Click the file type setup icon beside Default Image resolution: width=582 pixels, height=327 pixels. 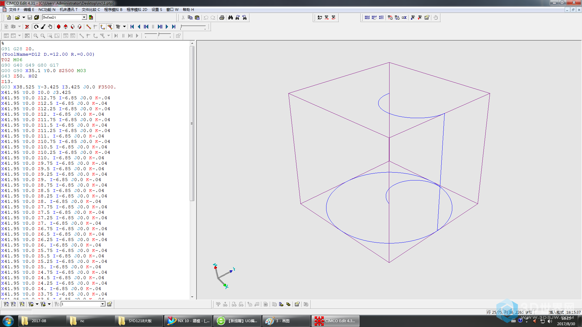[x=91, y=18]
